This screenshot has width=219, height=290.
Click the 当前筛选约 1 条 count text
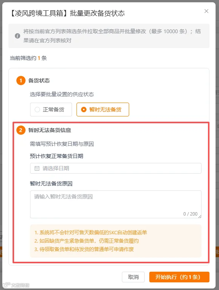pyautogui.click(x=28, y=58)
